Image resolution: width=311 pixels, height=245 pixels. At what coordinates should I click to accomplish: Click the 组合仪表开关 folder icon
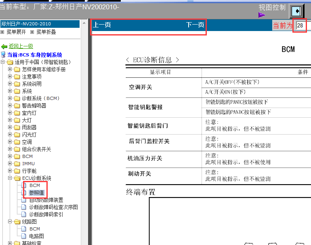point(17,149)
